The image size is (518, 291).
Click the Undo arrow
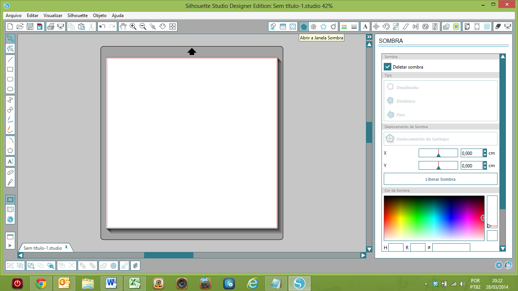(102, 27)
